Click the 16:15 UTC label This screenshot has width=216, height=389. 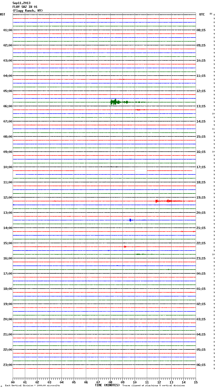coord(201,152)
